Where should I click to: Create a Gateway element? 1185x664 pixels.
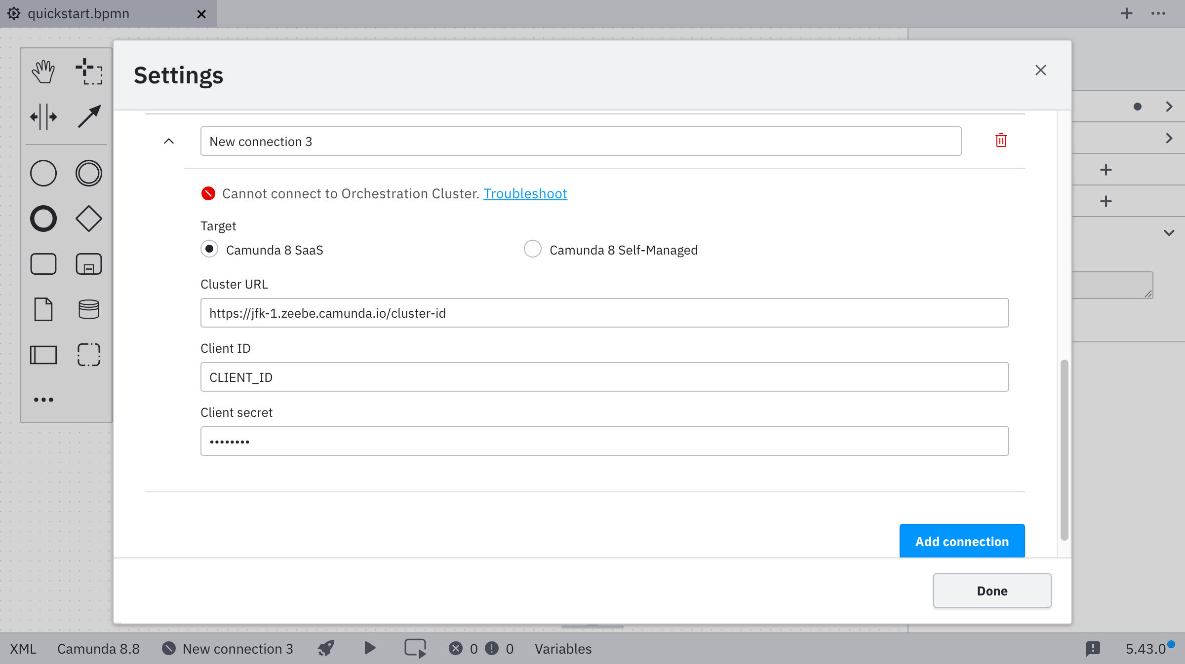point(88,219)
